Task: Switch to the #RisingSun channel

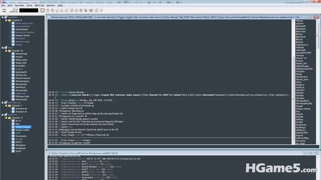Action: coord(21,145)
